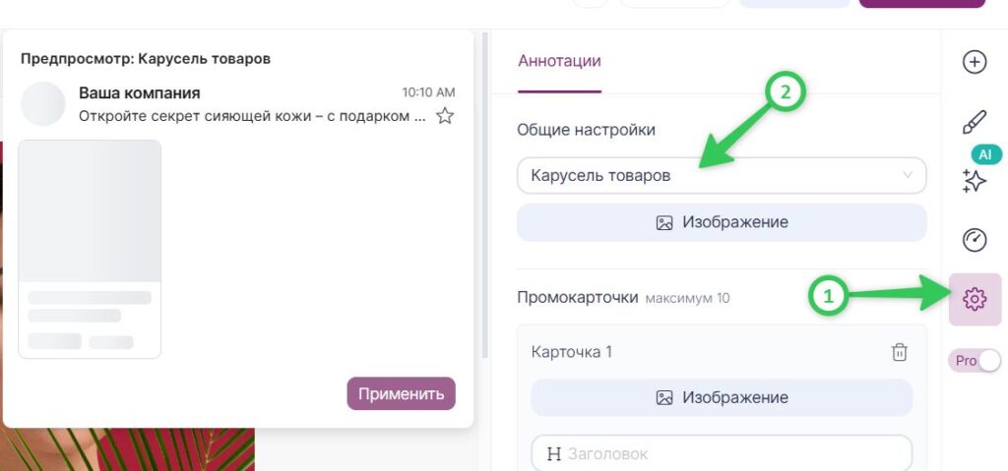Viewport: 1008px width, 471px height.
Task: Click the Карточка 1 title
Action: coord(572,352)
